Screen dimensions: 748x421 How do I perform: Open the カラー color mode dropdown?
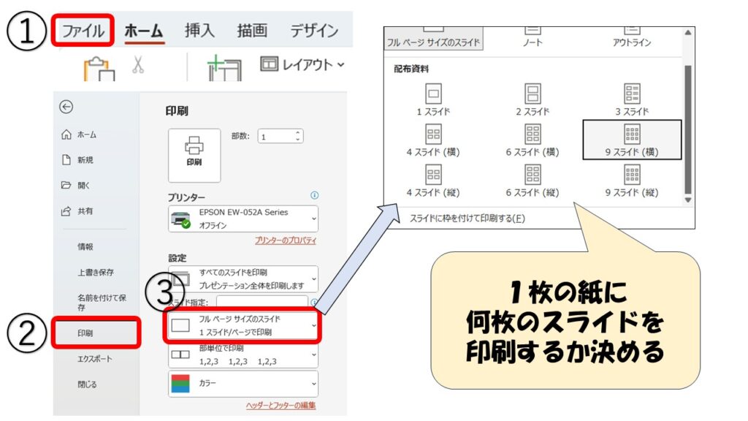[x=243, y=383]
